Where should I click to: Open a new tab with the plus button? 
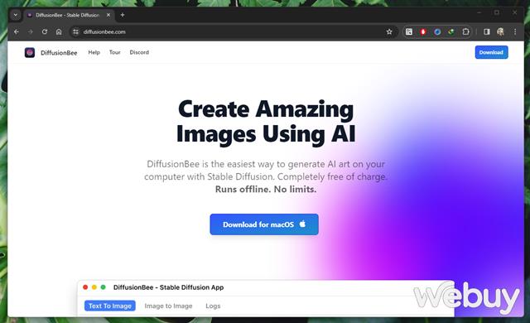[123, 15]
